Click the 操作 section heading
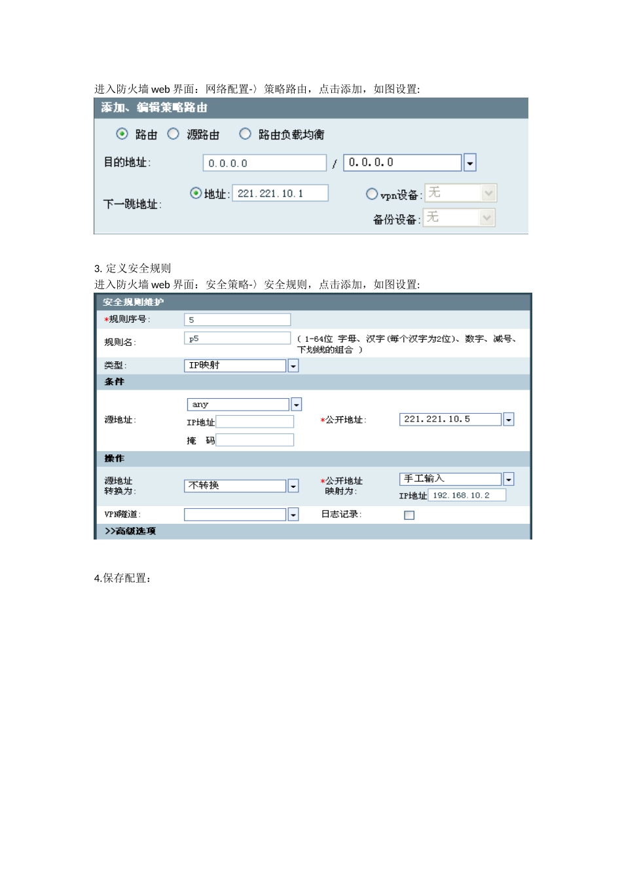The height and width of the screenshot is (880, 622). pos(114,458)
